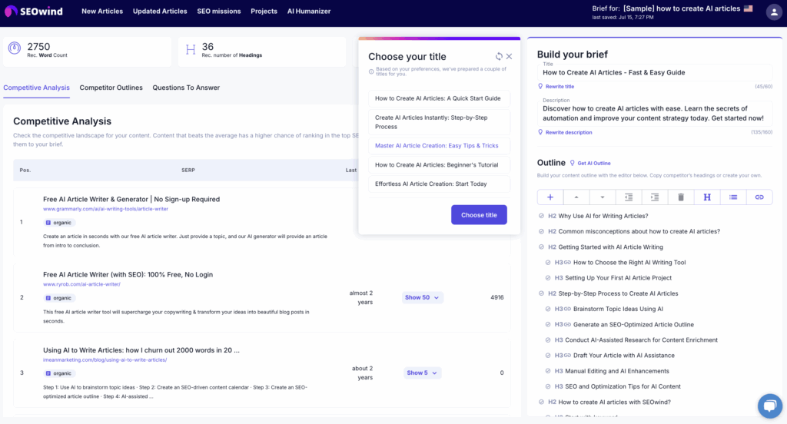Toggle check circle for 'Conduct AI-Assisted Research' heading
The width and height of the screenshot is (787, 424).
click(x=548, y=340)
